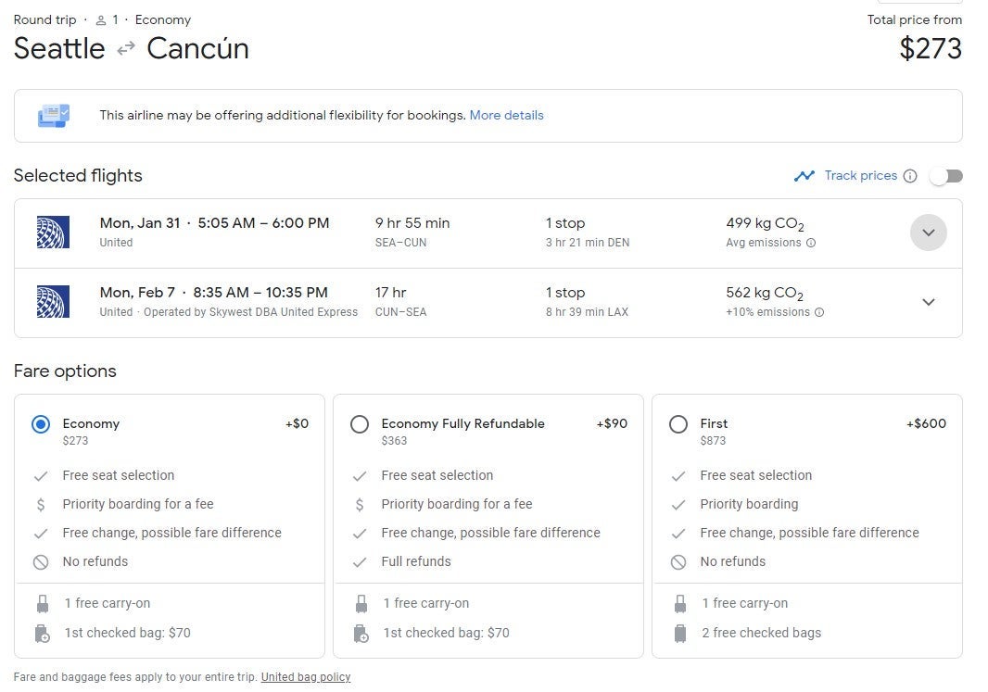Screen dimensions: 988x692
Task: Click the Track prices graph icon
Action: click(804, 176)
